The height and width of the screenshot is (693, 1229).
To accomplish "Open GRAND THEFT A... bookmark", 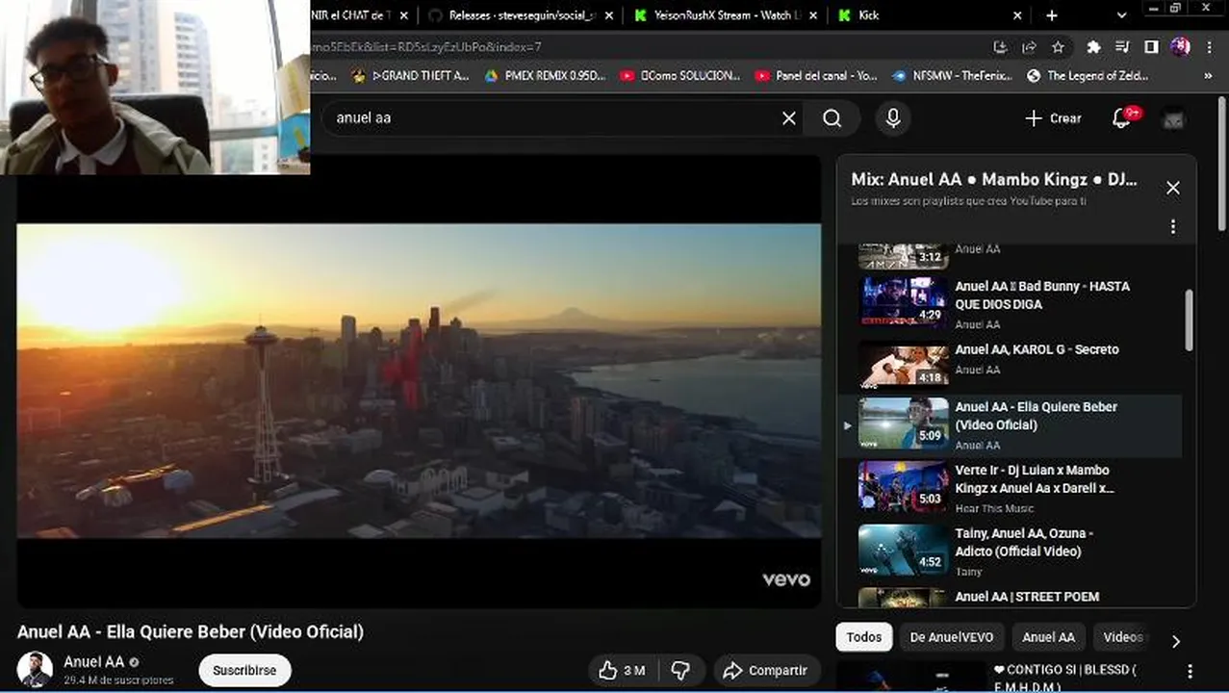I will pos(411,75).
